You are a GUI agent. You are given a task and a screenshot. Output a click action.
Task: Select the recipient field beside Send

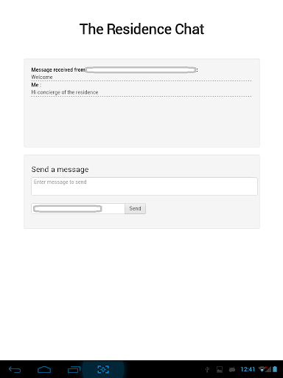coord(78,208)
